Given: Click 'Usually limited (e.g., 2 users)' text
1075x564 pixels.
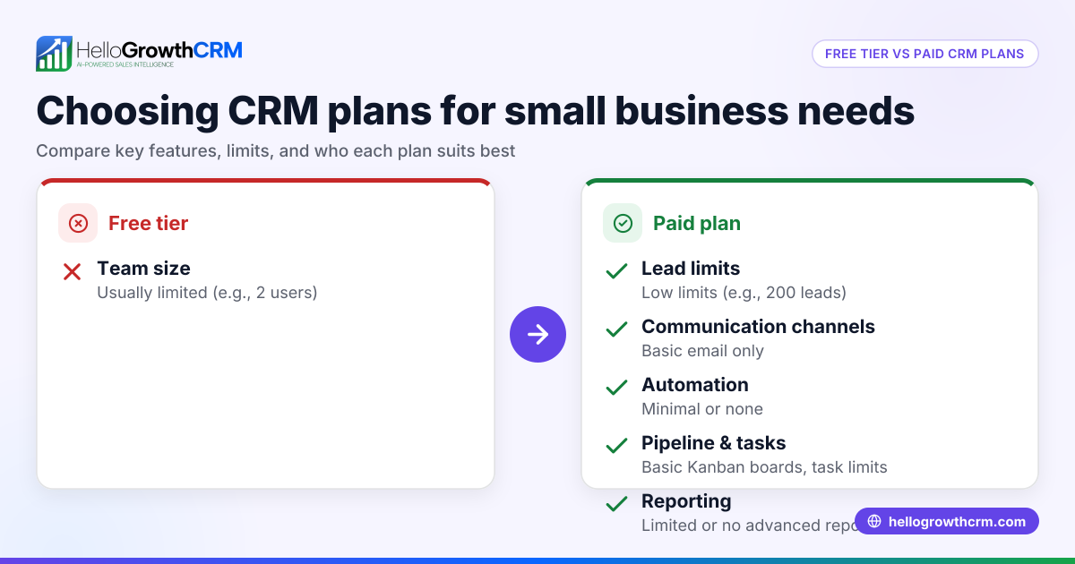Looking at the screenshot, I should [207, 292].
